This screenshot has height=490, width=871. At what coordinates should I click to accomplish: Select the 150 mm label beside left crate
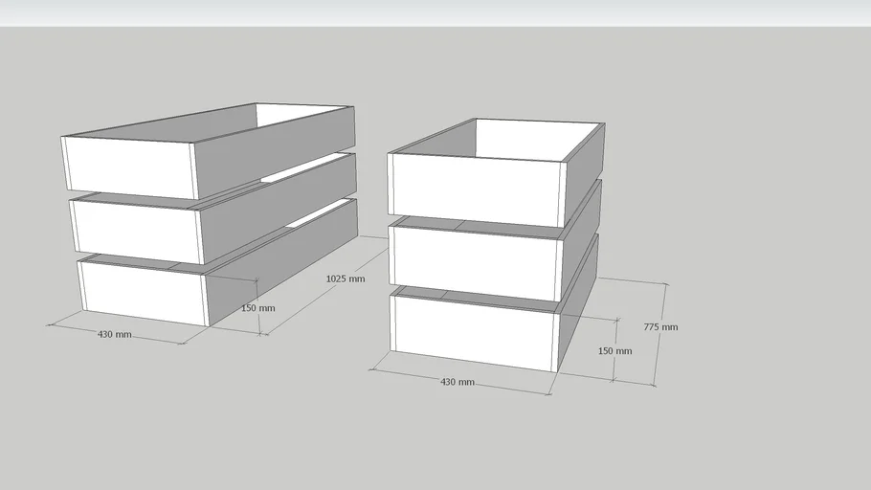257,308
